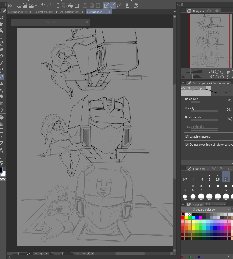Viewport: 233px width, 259px height.
Task: Switch to the Illustration4 tab
Action: click(18, 12)
